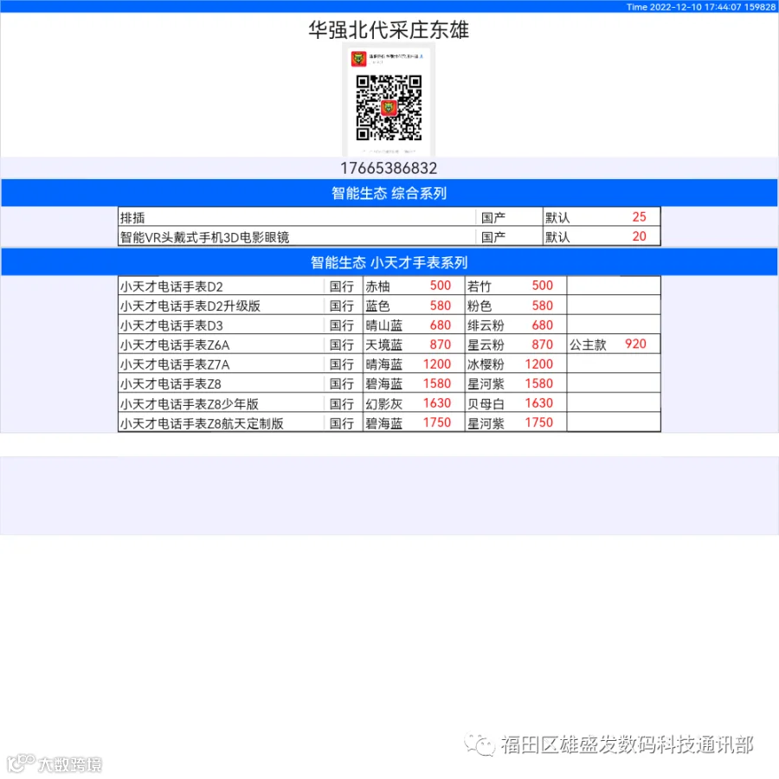779x779 pixels.
Task: Select the 小天才电话手表Z8航天定制版 cell
Action: 221,422
